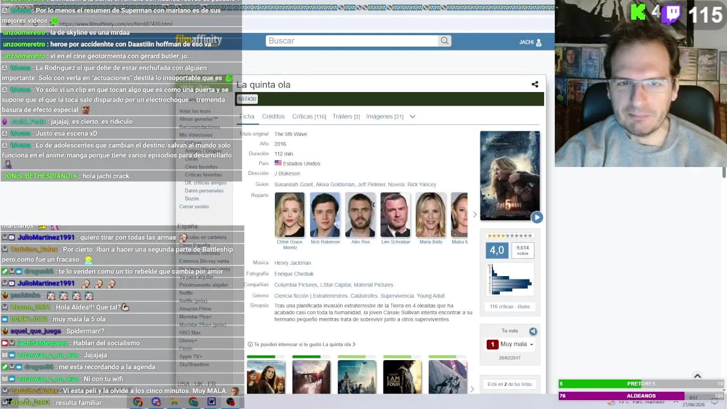This screenshot has width=727, height=409.
Task: Click the 116 críticas - títulos button
Action: [x=509, y=306]
